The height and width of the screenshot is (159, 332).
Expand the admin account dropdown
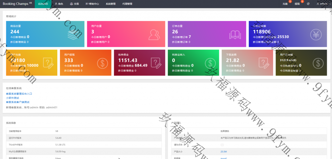pos(322,4)
